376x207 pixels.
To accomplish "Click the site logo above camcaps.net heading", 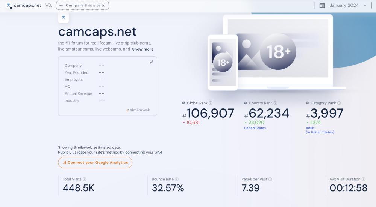I will pyautogui.click(x=63, y=17).
